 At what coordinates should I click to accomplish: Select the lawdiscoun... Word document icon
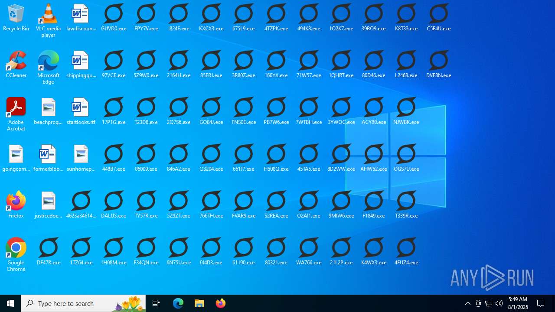[x=81, y=18]
